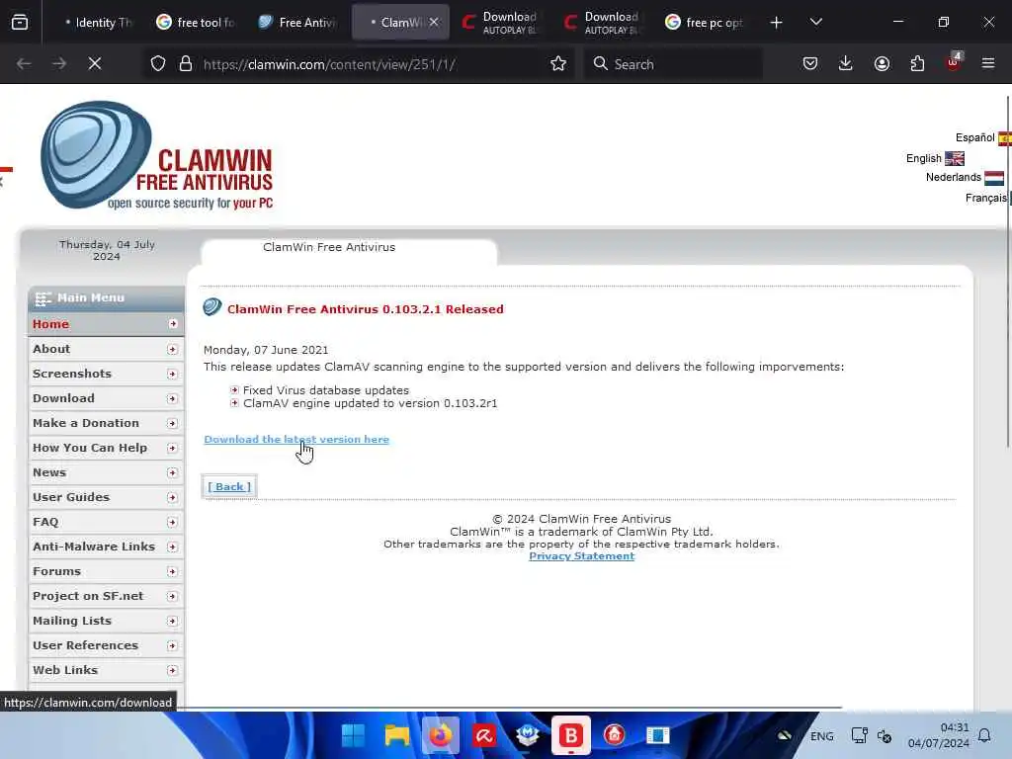Open the red house security taskbar icon
1012x759 pixels.
click(x=614, y=735)
